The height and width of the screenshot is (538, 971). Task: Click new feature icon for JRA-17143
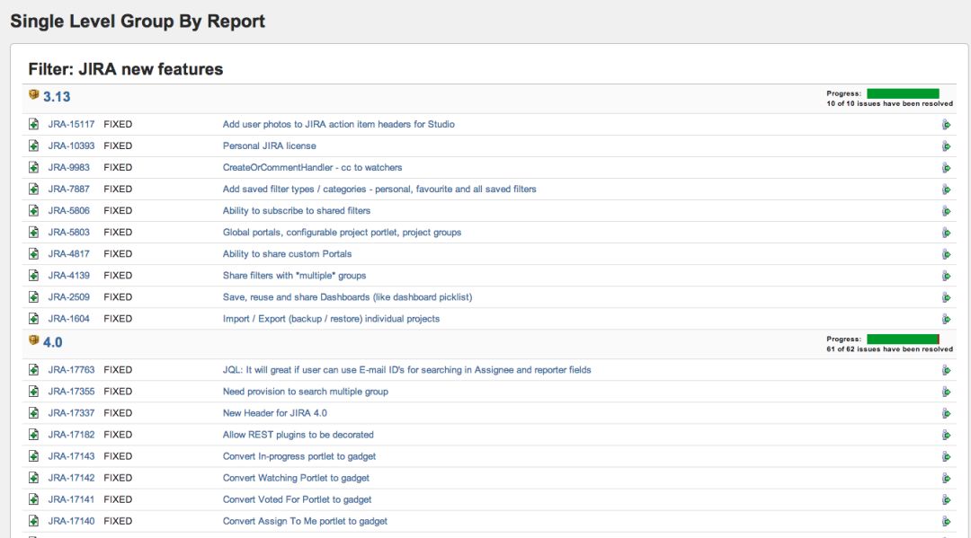[x=33, y=456]
